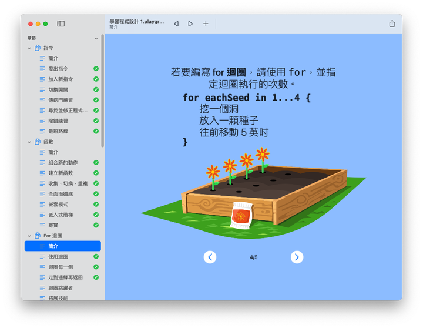Click green checkmark beside 切換開關

(x=96, y=89)
